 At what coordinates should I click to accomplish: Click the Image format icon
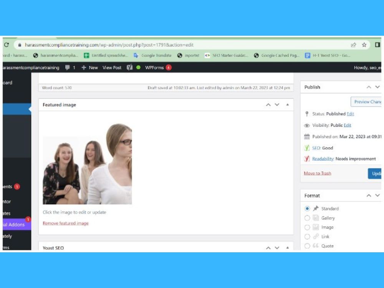[x=316, y=227]
